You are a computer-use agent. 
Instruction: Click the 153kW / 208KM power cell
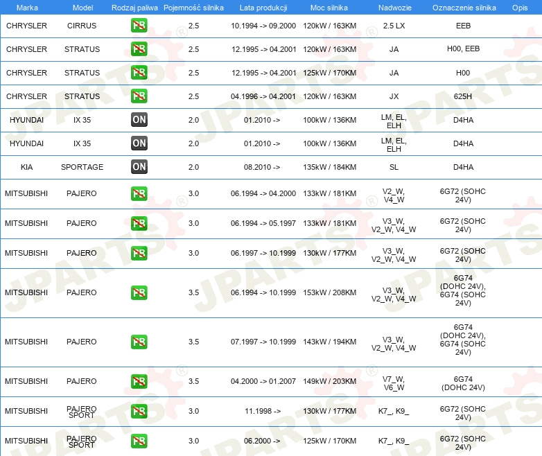tap(329, 292)
